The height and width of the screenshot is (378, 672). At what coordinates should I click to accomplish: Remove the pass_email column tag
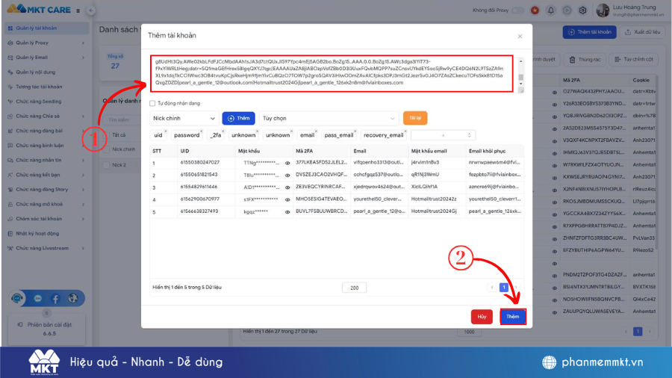(355, 131)
